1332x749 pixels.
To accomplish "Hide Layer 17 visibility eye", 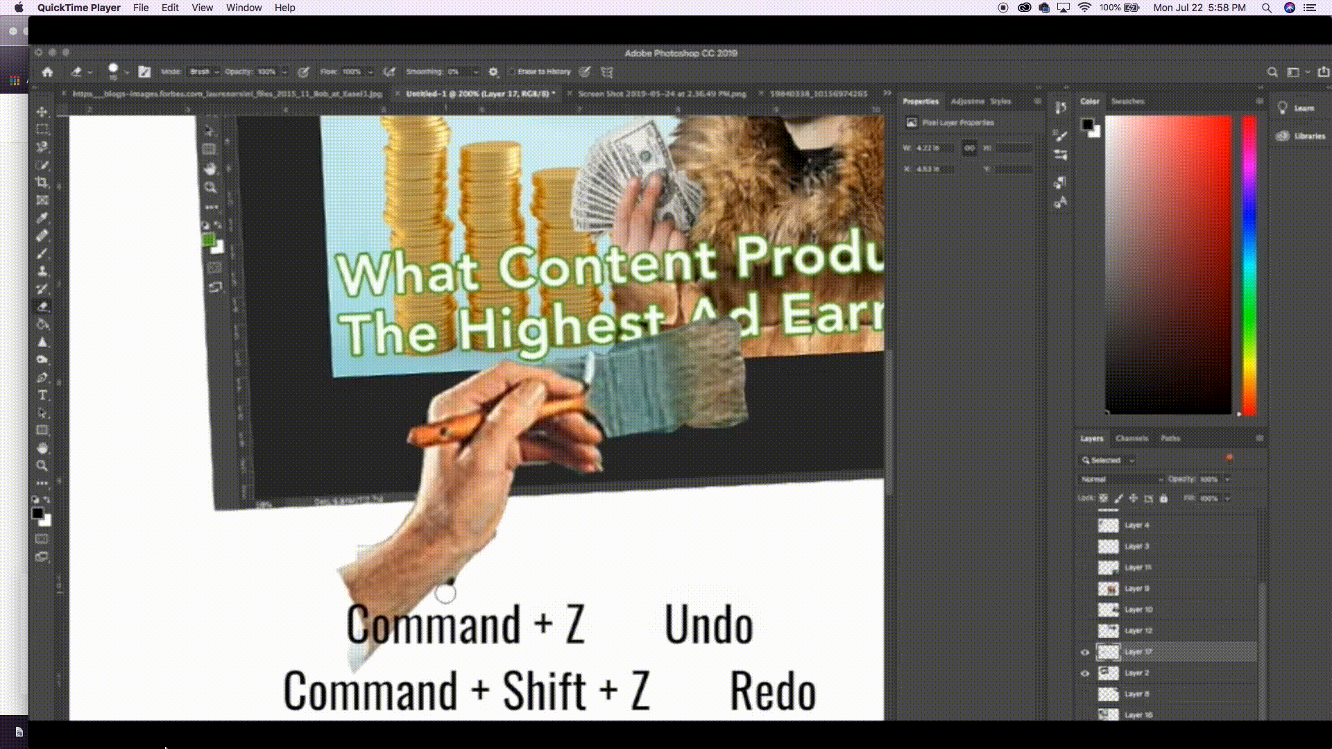I will [x=1085, y=652].
